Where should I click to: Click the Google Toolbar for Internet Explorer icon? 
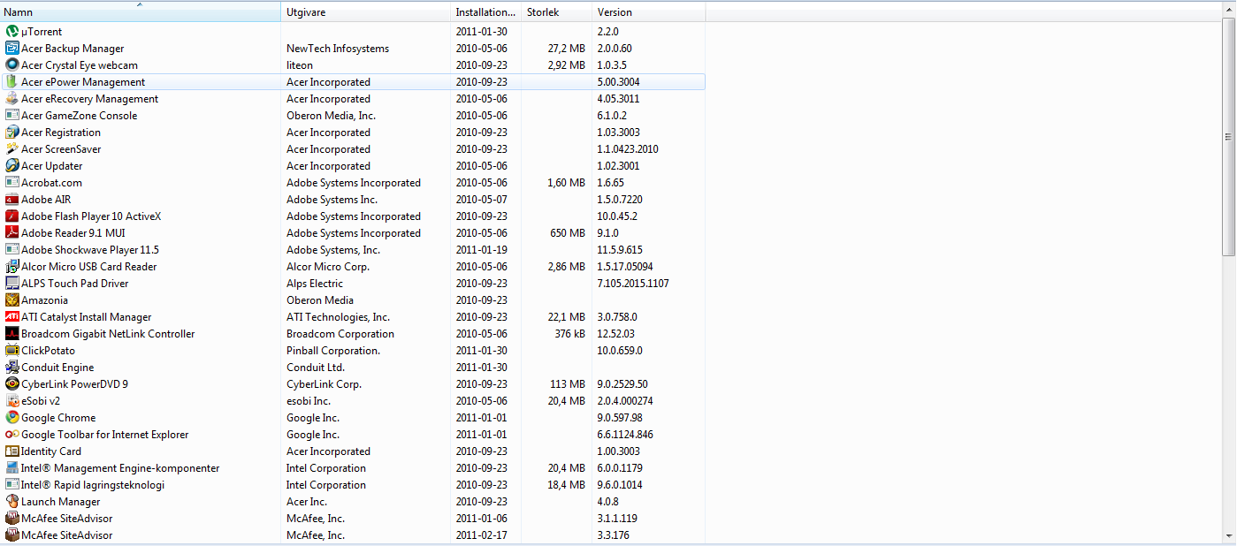click(x=12, y=435)
